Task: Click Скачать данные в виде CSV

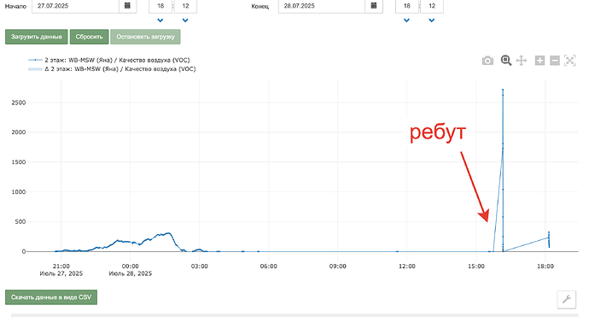Action: 51,297
